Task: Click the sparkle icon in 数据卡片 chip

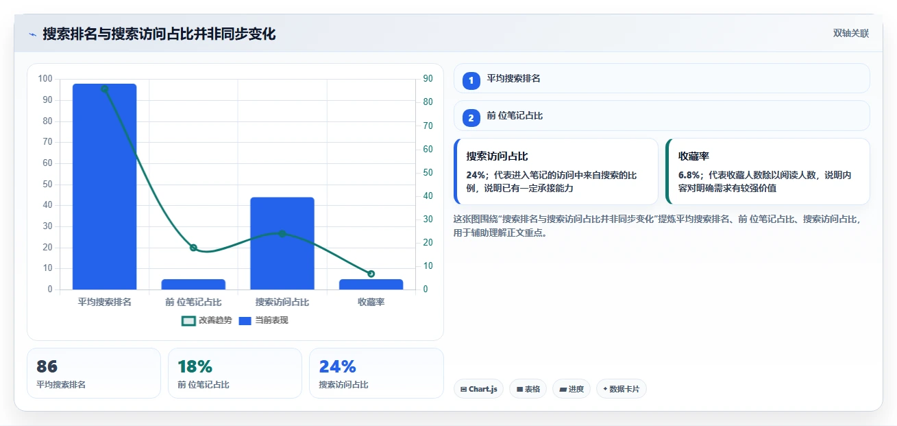Action: [605, 390]
